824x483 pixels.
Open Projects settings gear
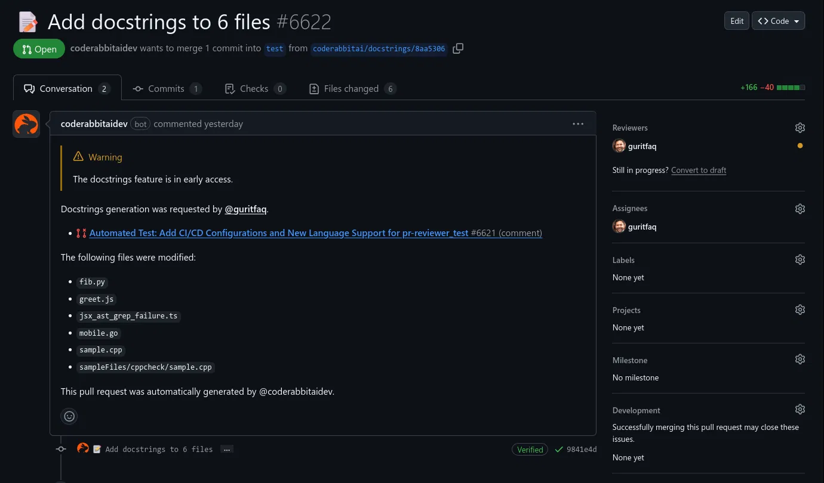coord(800,309)
